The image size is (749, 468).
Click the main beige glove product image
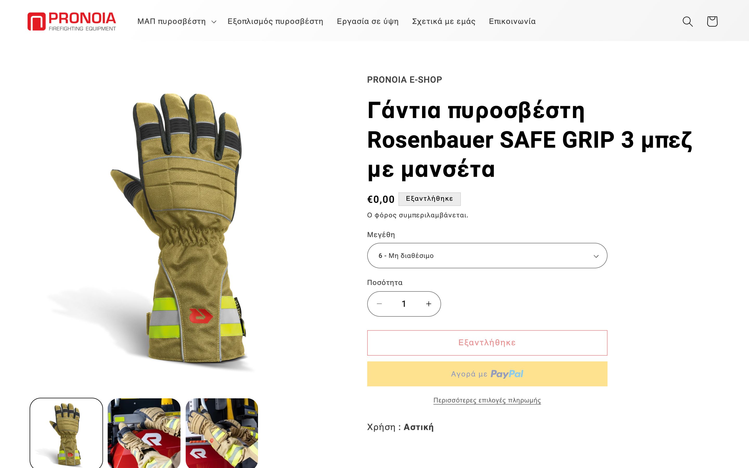point(176,229)
